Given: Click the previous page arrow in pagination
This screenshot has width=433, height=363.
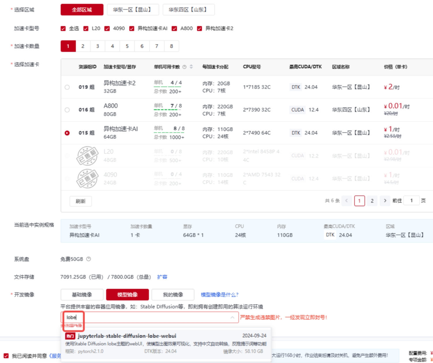Looking at the screenshot, I should point(346,201).
